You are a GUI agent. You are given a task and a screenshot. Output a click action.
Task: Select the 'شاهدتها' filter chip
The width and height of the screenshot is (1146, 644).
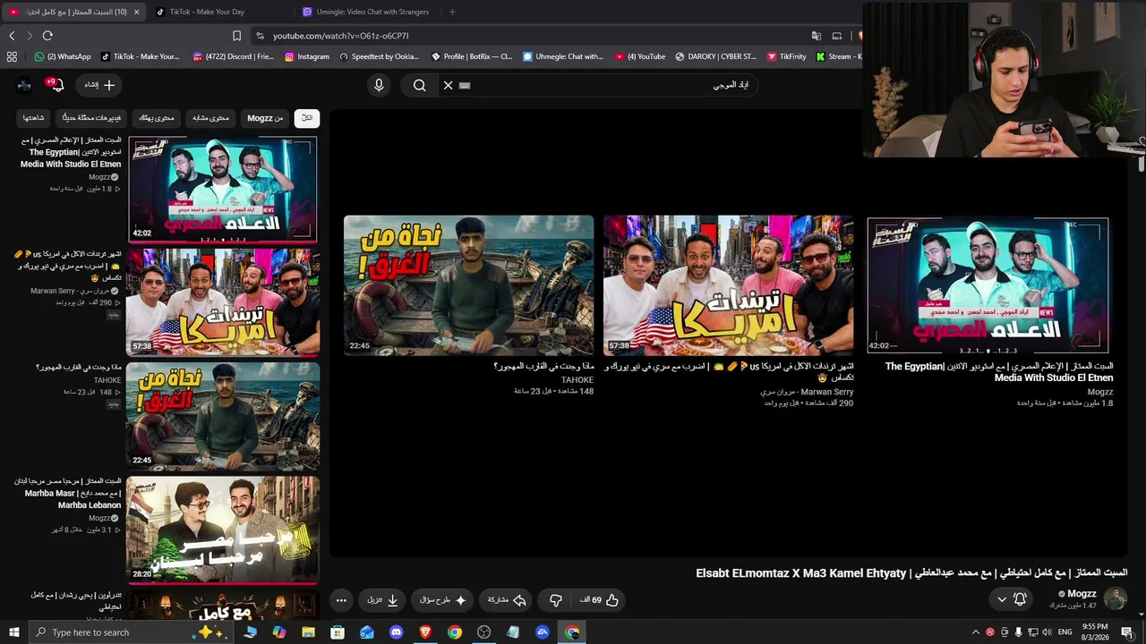pos(33,118)
